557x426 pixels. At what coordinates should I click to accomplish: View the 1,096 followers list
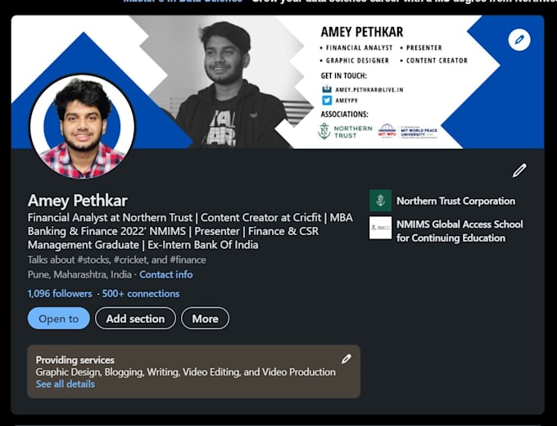60,293
